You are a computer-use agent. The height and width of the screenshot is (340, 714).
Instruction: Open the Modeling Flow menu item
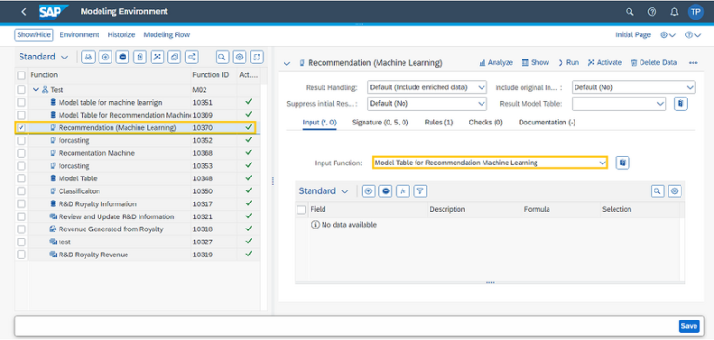pos(166,34)
